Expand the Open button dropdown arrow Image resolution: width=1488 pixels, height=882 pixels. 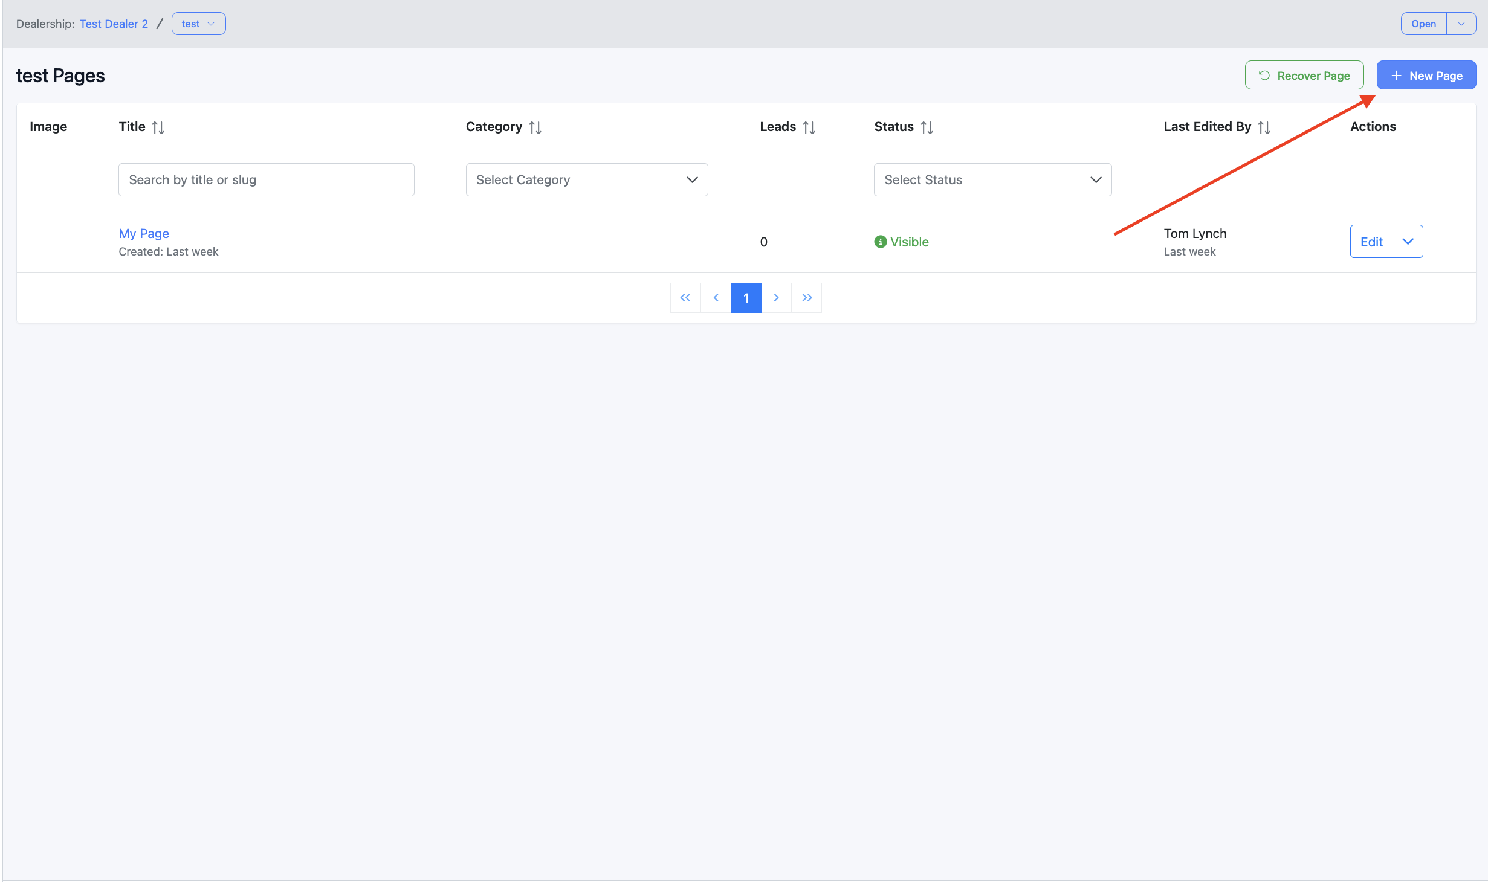tap(1461, 24)
